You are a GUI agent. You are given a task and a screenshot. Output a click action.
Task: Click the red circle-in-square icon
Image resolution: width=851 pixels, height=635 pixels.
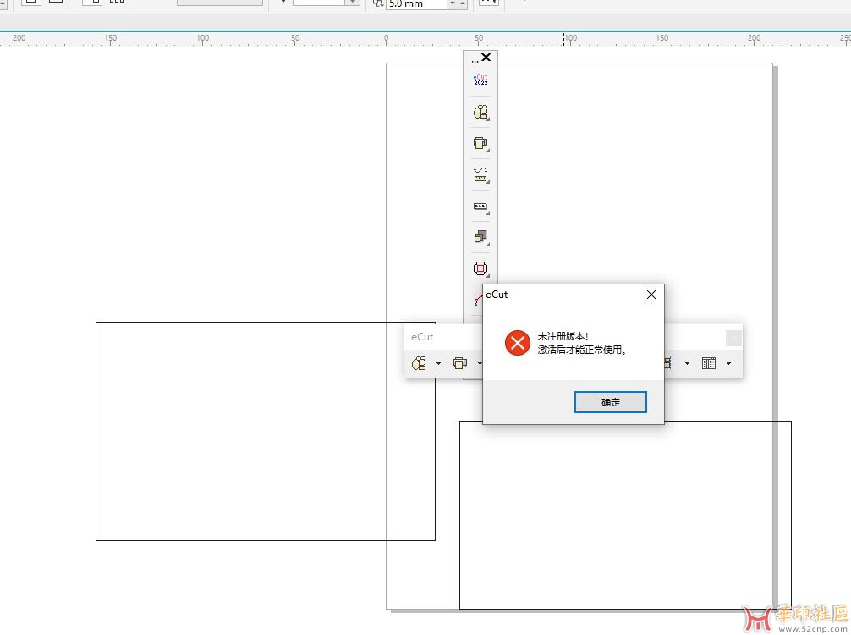480,268
